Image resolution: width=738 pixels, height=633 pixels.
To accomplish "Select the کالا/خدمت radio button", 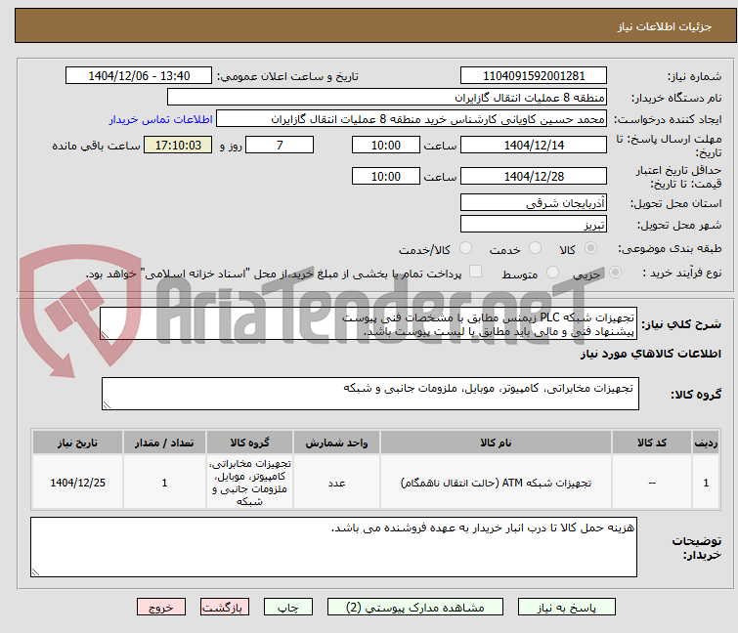I will [465, 248].
